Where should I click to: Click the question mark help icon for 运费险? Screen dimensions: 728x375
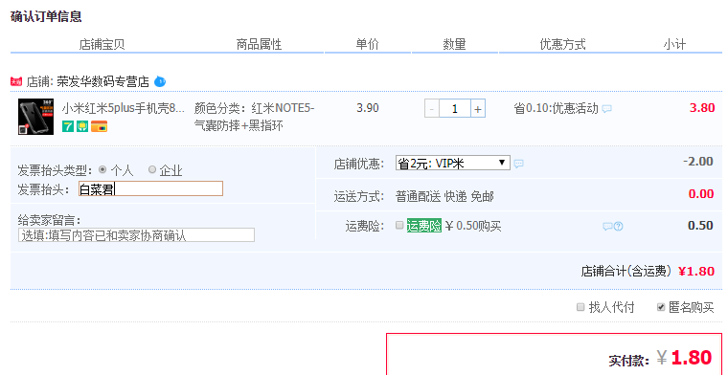pos(619,226)
